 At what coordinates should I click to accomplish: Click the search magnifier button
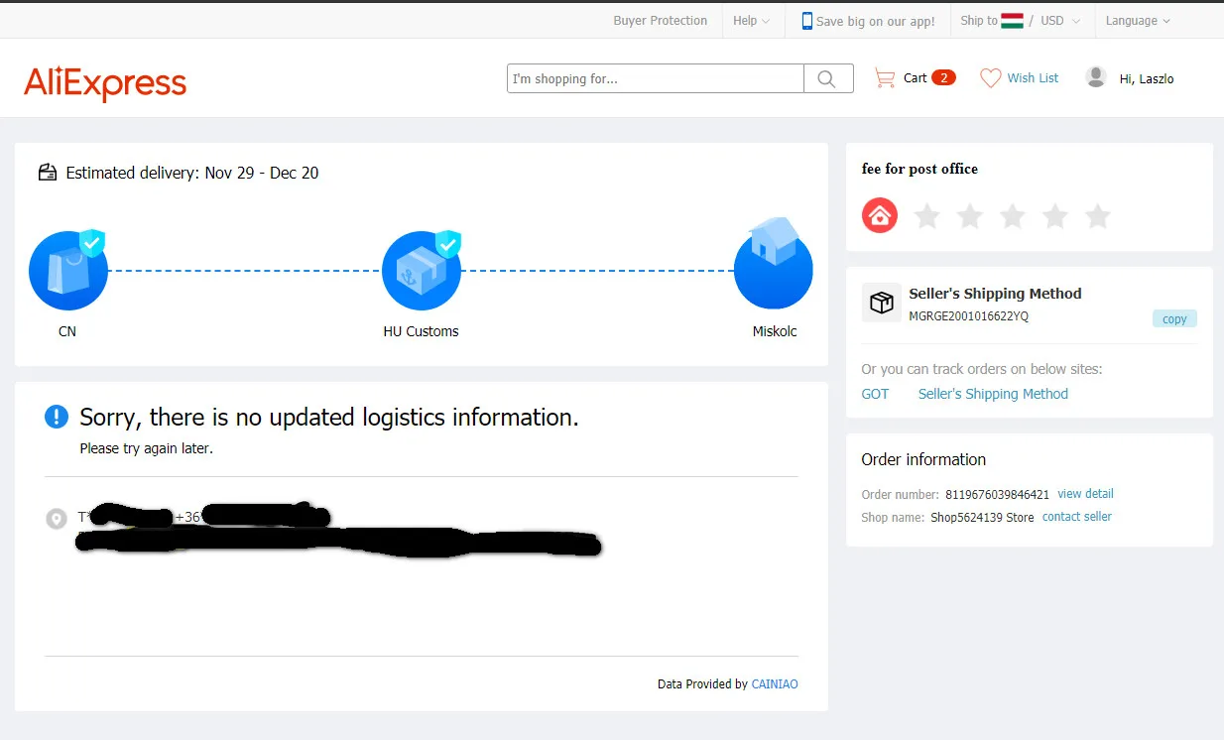coord(827,78)
